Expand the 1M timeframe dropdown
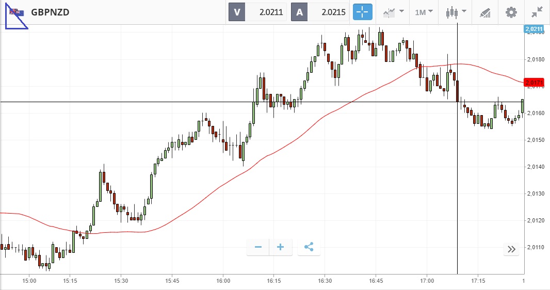Image resolution: width=550 pixels, height=290 pixels. point(424,12)
